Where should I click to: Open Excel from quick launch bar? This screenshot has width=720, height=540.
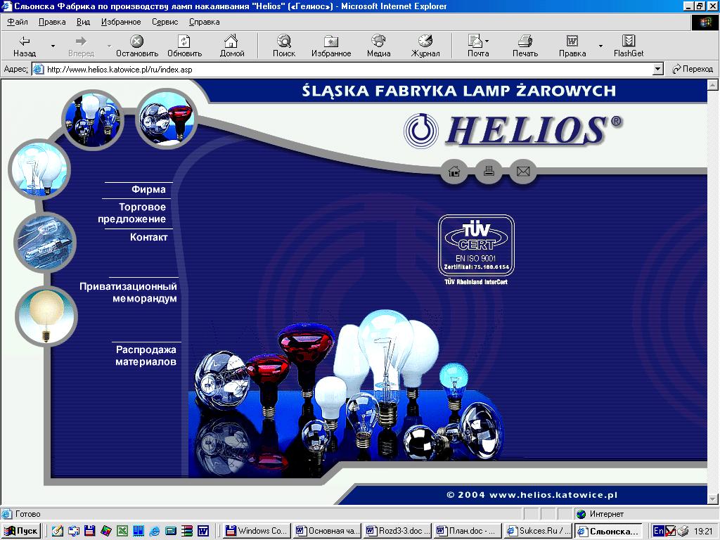(122, 531)
